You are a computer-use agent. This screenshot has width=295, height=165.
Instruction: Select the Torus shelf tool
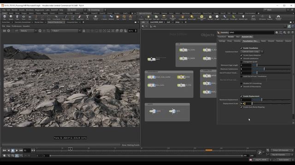(x=24, y=17)
